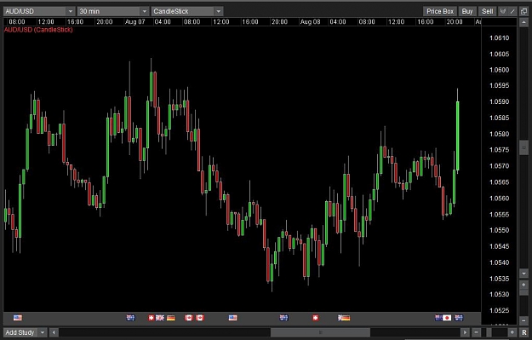Click the Australian flag left of Japan flag
The image size is (532, 340).
pos(438,318)
